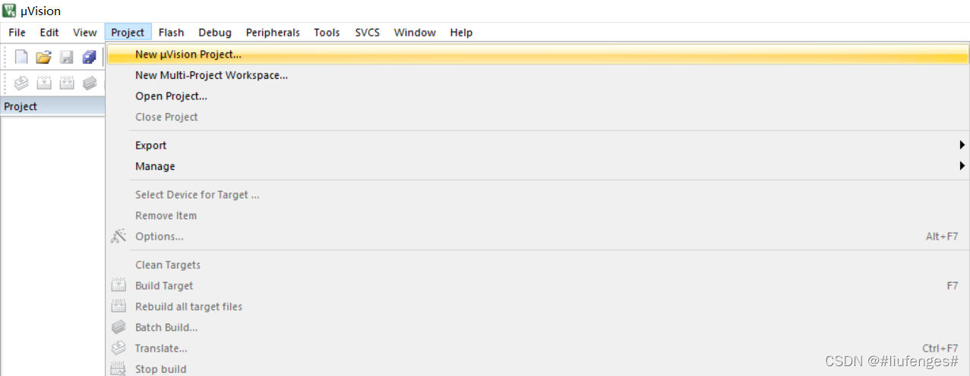Image resolution: width=970 pixels, height=376 pixels.
Task: Click the New file toolbar icon
Action: pos(21,57)
